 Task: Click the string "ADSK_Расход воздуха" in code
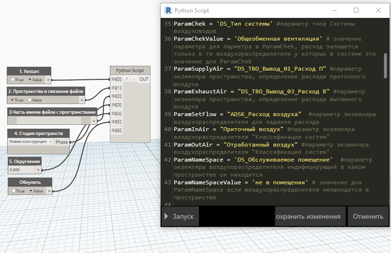pos(264,114)
